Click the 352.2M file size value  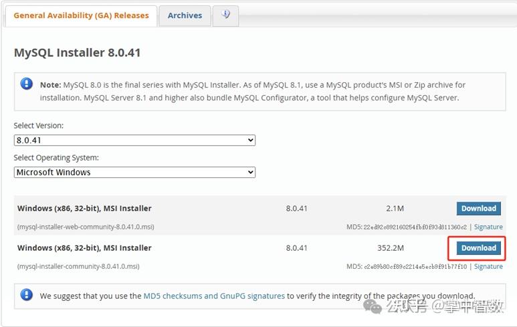point(391,248)
